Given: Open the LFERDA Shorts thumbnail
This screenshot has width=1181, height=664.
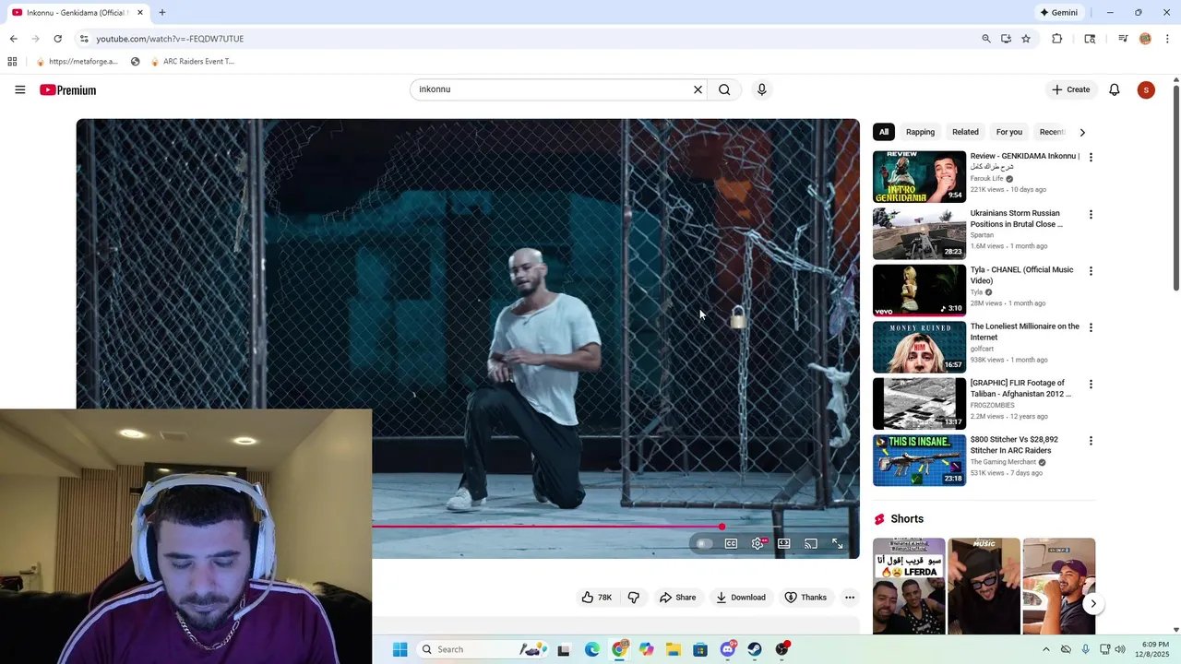Looking at the screenshot, I should click(909, 586).
